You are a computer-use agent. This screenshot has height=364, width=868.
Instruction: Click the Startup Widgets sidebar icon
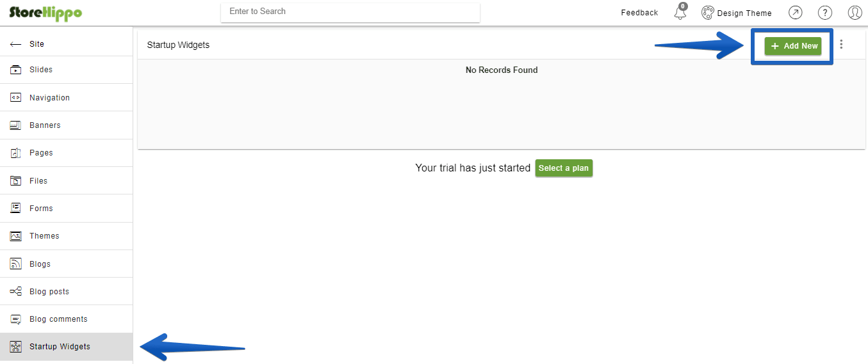[x=16, y=347]
